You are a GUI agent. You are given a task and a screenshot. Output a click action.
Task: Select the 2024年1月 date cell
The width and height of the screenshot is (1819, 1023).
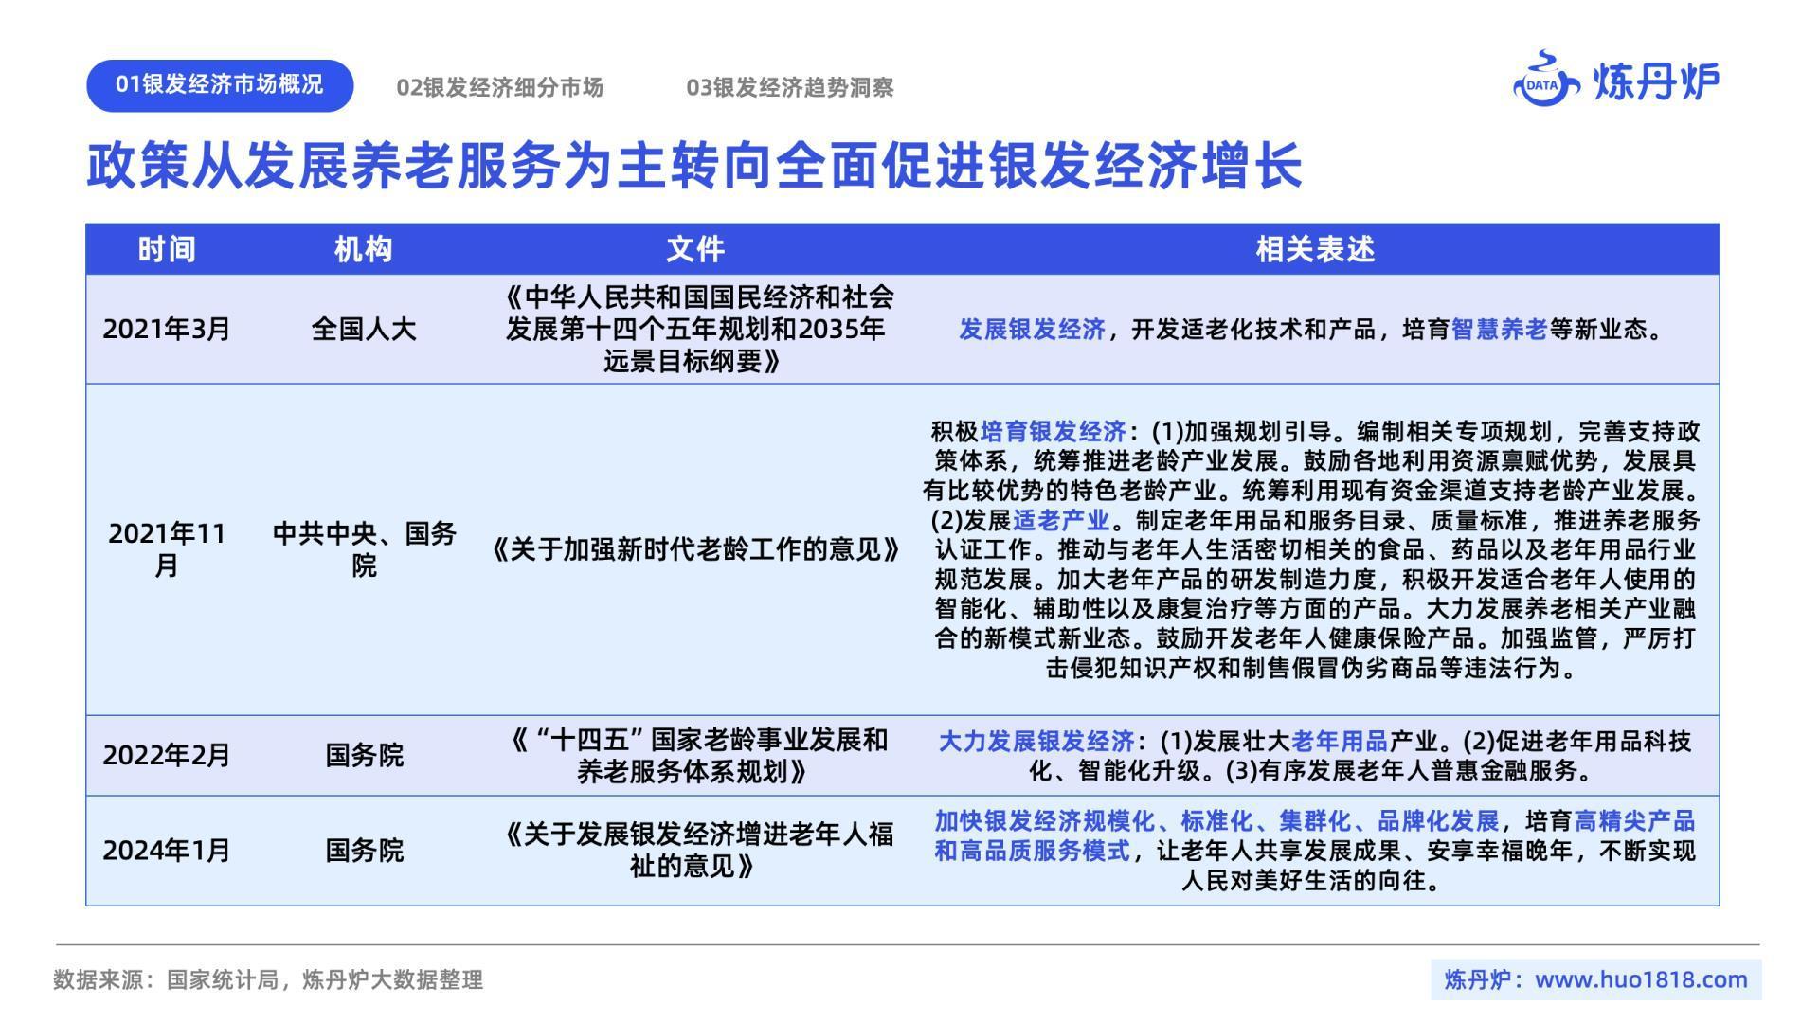coord(167,851)
